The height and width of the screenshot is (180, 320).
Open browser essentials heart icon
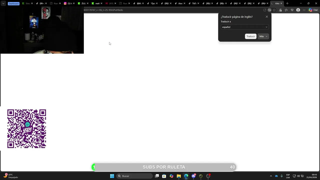pyautogui.click(x=292, y=10)
